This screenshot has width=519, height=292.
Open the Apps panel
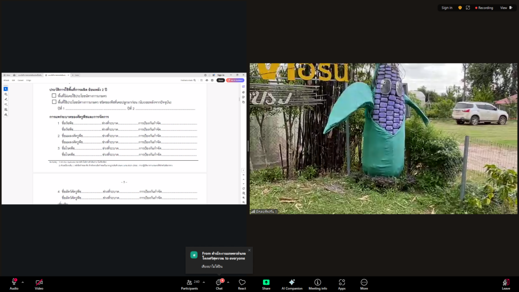click(x=342, y=283)
